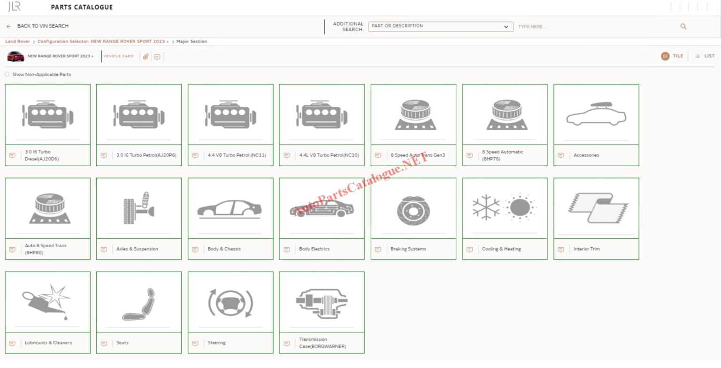Switch to TILE view

point(674,56)
